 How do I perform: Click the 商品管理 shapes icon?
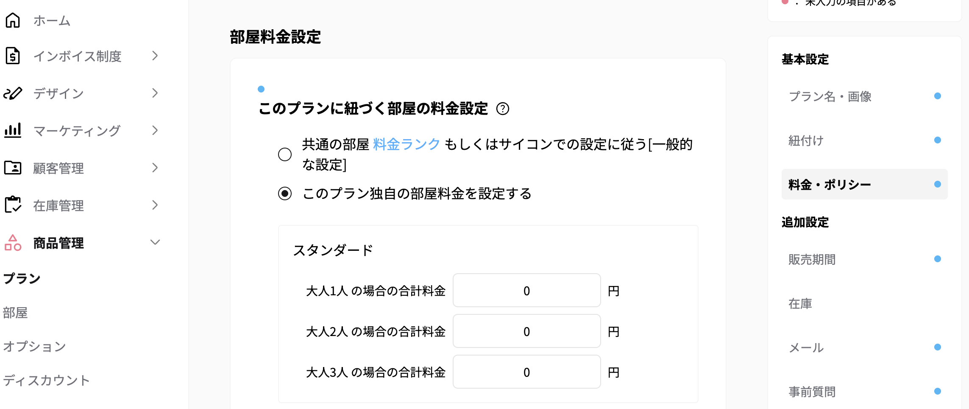(13, 243)
